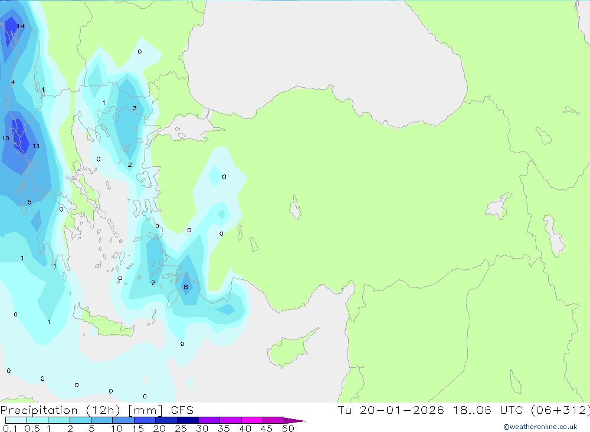590x432 pixels.
Task: Click the '0.1' legend scale label
Action: (x=10, y=428)
